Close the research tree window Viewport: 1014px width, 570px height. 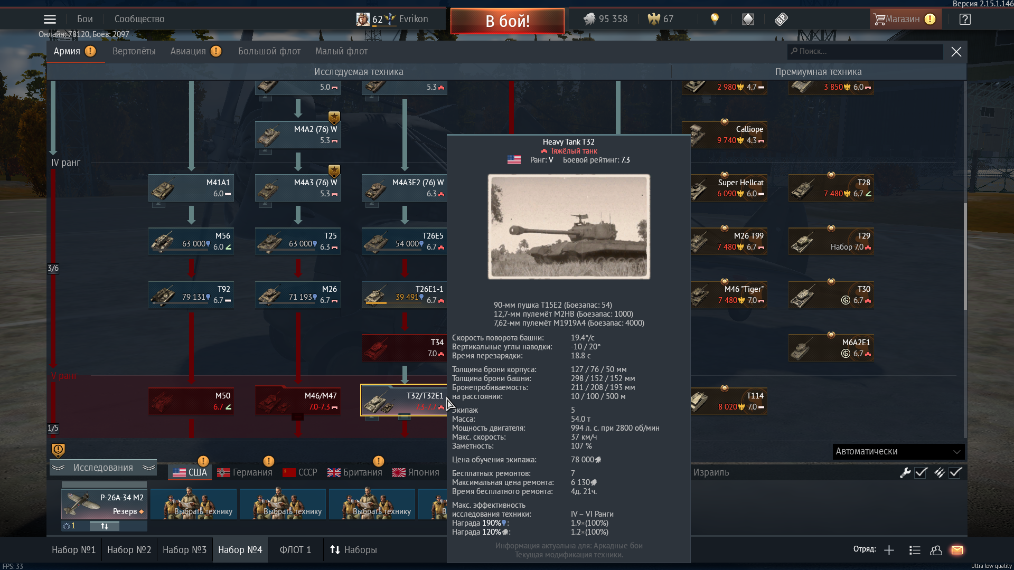(956, 52)
